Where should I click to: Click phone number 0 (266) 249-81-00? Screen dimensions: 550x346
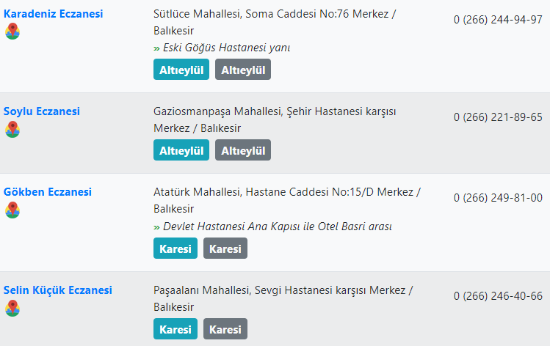pos(498,198)
